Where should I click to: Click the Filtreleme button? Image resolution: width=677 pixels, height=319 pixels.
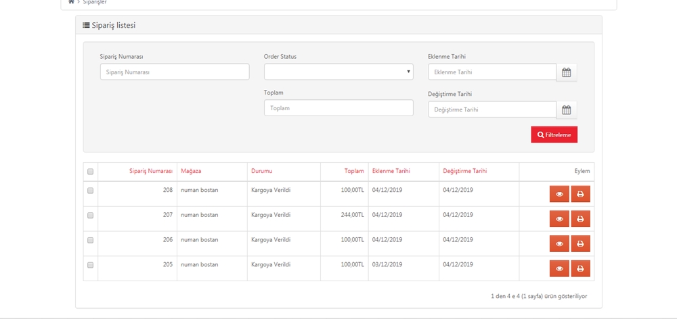[x=554, y=134]
